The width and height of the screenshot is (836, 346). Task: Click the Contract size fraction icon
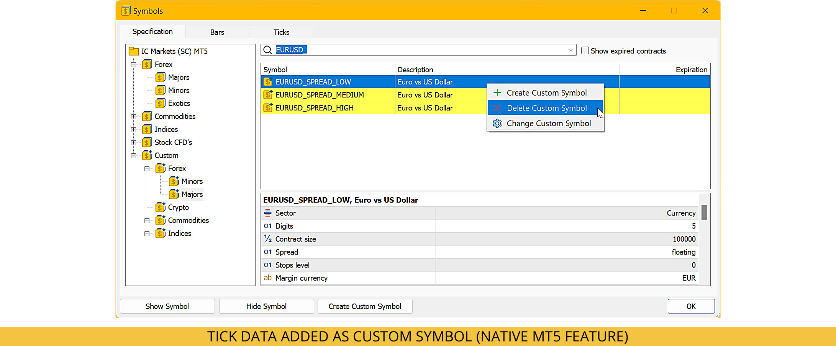point(268,239)
